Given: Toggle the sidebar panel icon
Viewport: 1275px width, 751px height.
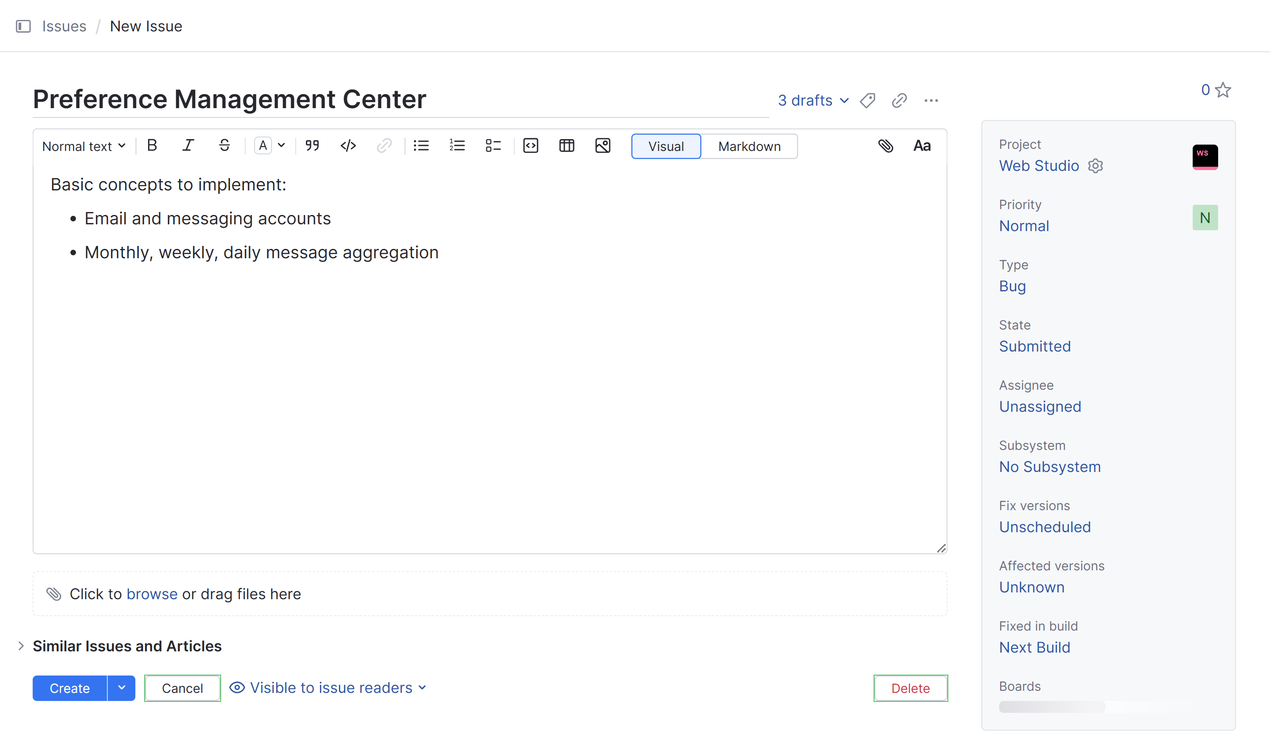Looking at the screenshot, I should (23, 26).
